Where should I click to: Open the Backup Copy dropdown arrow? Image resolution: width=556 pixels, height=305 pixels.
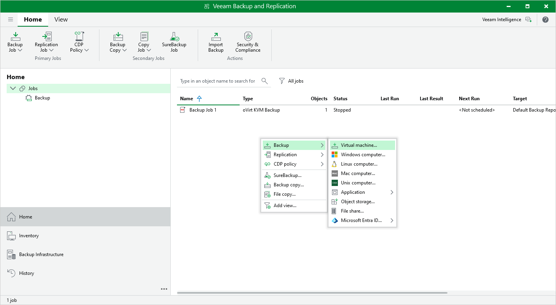[125, 50]
